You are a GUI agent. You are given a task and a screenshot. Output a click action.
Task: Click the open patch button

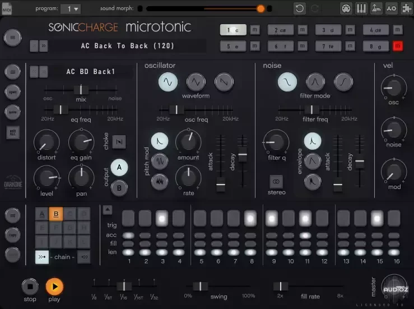tap(12, 92)
